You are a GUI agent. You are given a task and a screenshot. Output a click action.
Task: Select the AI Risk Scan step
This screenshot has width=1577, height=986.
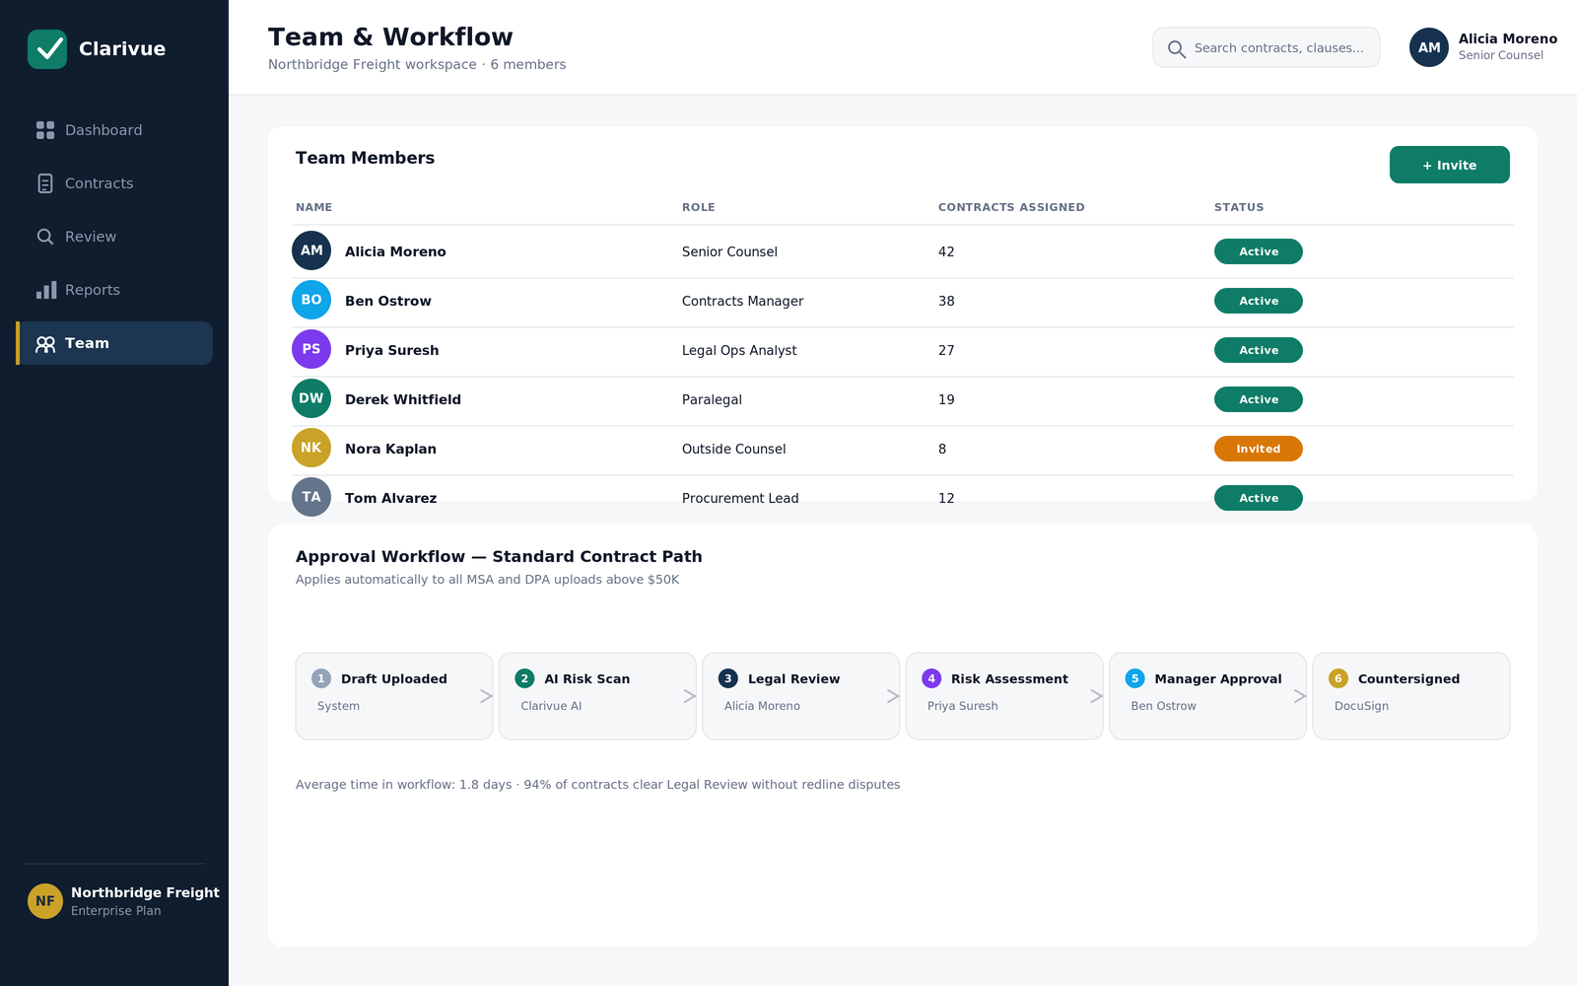(x=597, y=696)
